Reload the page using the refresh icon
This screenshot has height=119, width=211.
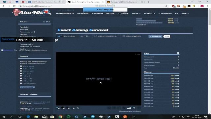pyautogui.click(x=14, y=6)
